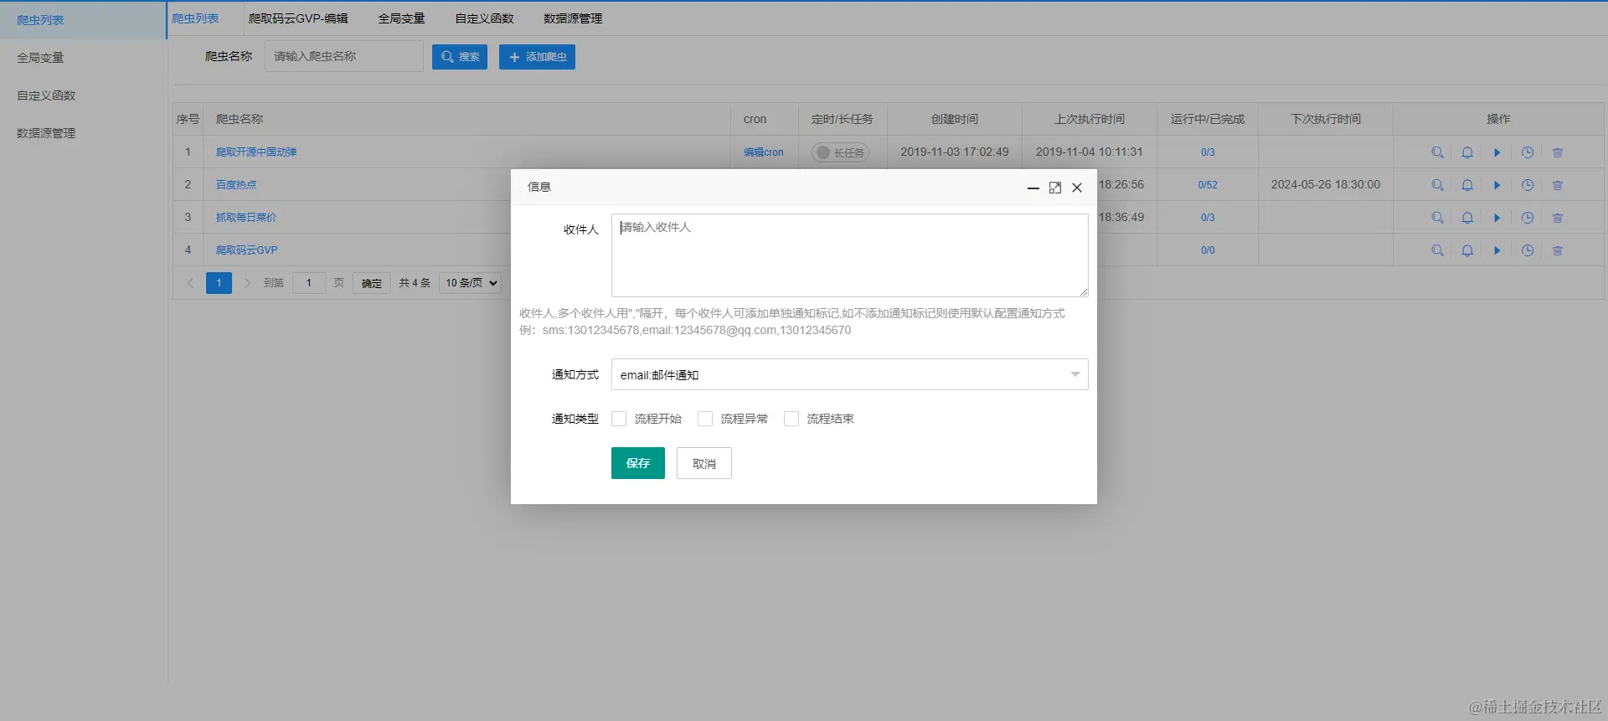Open clock schedule icon for 百度热点 row
Screen dimensions: 1608x721
click(x=1528, y=185)
